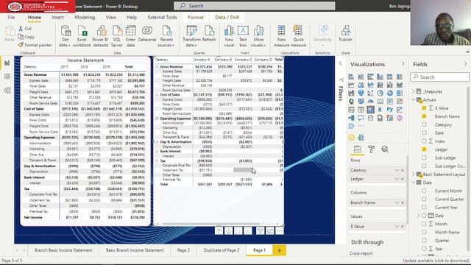This screenshot has width=471, height=265.
Task: Open the Analytics magnifier pane icon
Action: tap(385, 149)
